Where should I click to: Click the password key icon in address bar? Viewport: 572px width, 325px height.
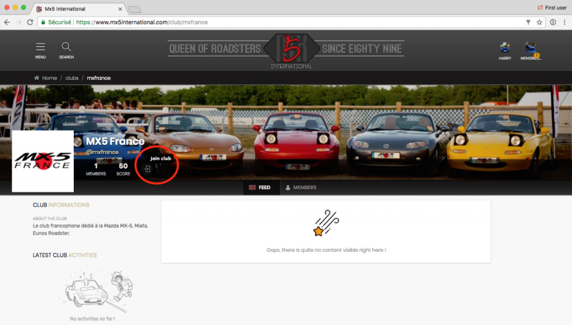528,22
